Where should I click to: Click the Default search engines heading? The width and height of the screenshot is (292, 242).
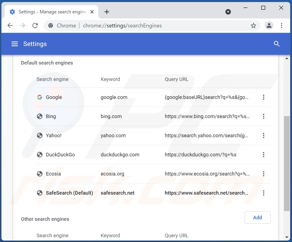coord(47,63)
